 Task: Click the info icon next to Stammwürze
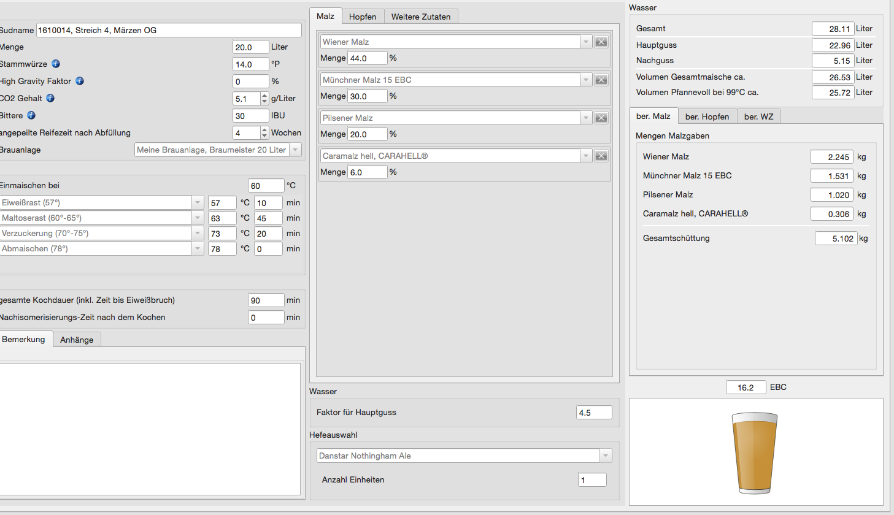(x=56, y=64)
